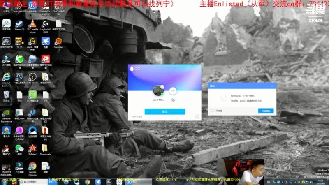Screen dimensions: 329x185
Task: Close the CD prompt dialog
Action: (x=272, y=86)
